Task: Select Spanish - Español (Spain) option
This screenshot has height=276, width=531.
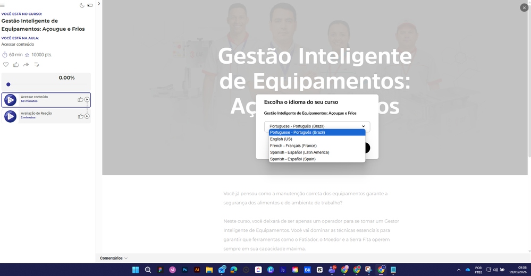Action: [x=317, y=159]
